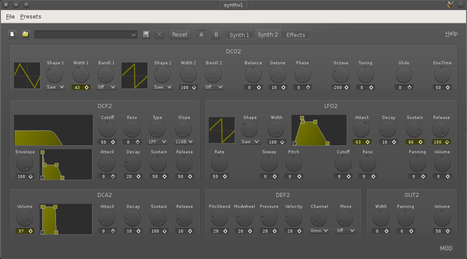Toggle the B comparison button
Image resolution: width=467 pixels, height=259 pixels.
216,34
